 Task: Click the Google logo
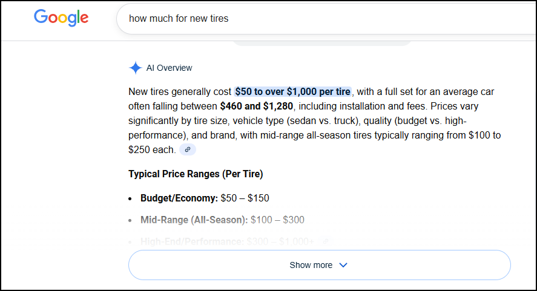point(61,18)
